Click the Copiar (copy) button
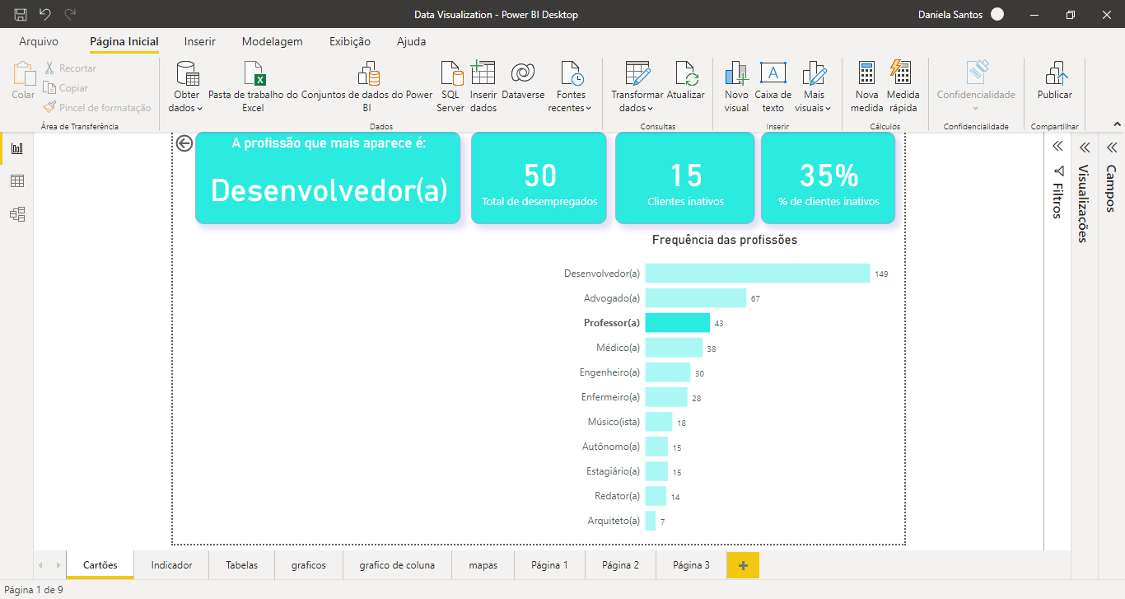The width and height of the screenshot is (1125, 599). click(66, 88)
